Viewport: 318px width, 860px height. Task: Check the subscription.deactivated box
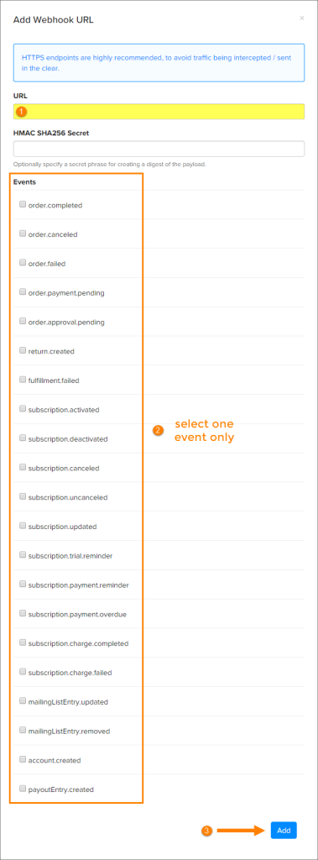coord(23,438)
